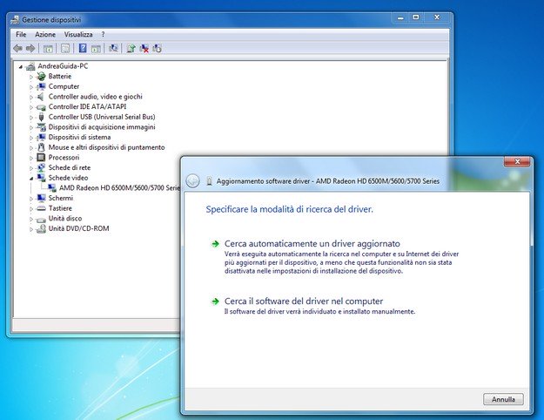Minimize the Gestione dispositivi window
The width and height of the screenshot is (544, 420).
pos(400,17)
